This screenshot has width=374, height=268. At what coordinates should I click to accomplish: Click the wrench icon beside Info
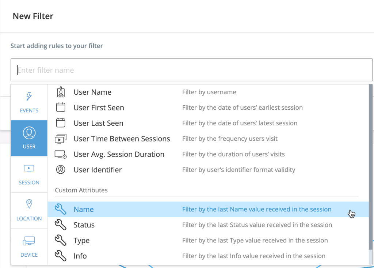[61, 256]
